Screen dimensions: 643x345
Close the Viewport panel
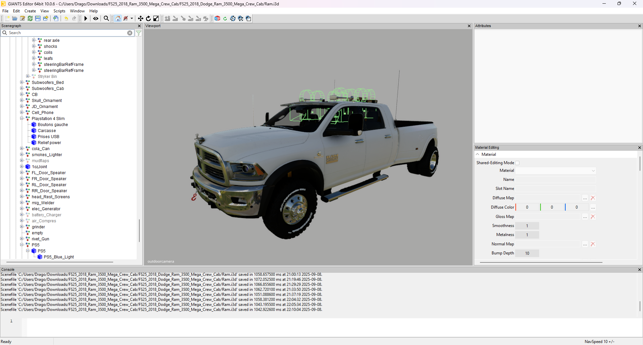point(469,26)
